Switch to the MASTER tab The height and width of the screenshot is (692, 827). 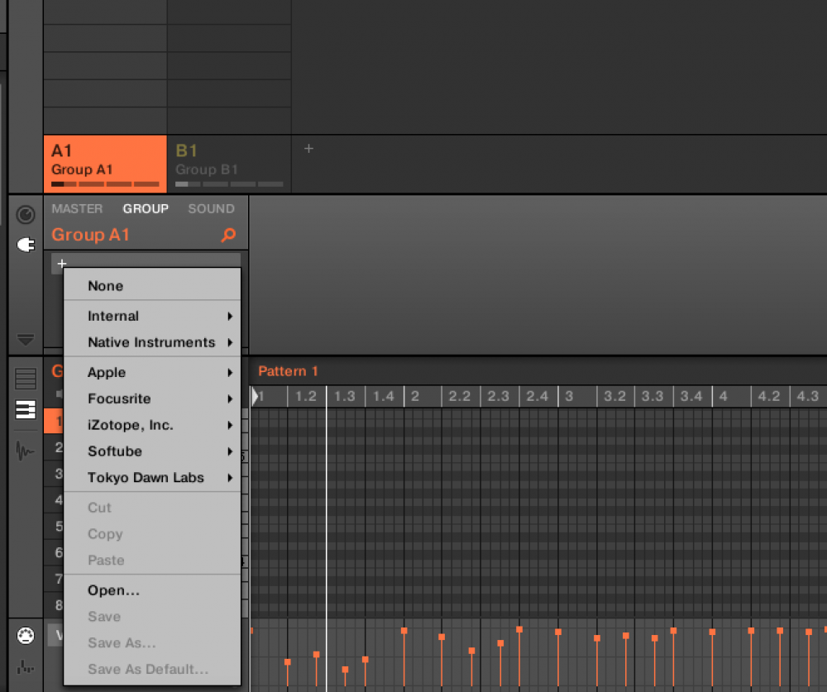pyautogui.click(x=76, y=208)
